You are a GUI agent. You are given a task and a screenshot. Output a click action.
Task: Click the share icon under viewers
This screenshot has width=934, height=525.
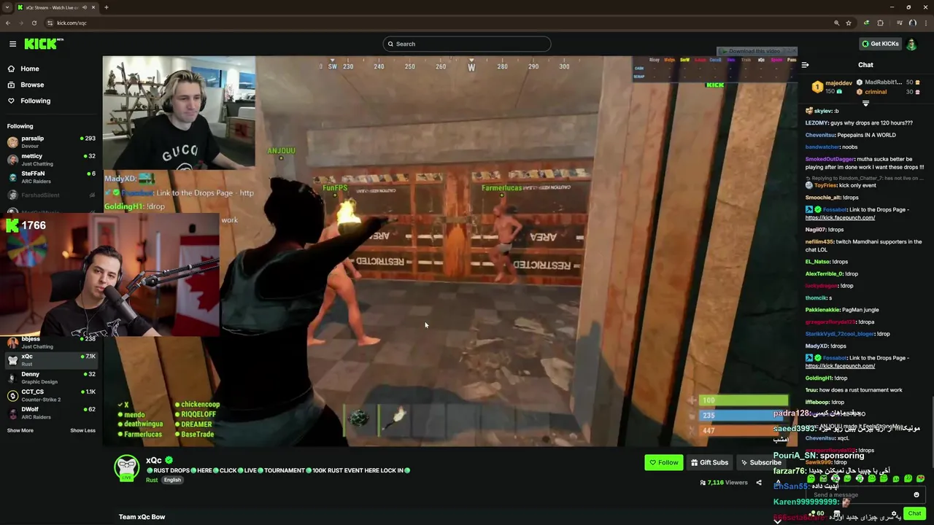tap(758, 482)
